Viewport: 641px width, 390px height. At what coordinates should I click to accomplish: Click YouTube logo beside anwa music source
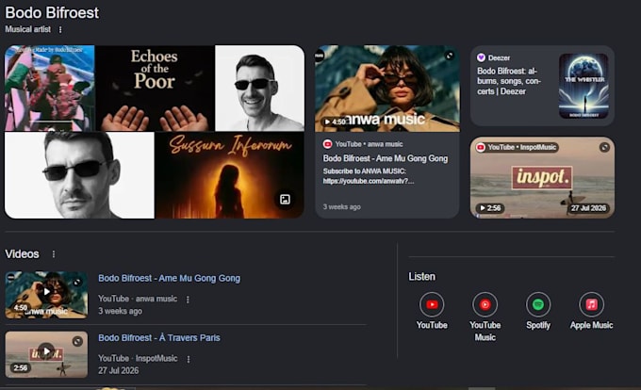click(x=327, y=144)
